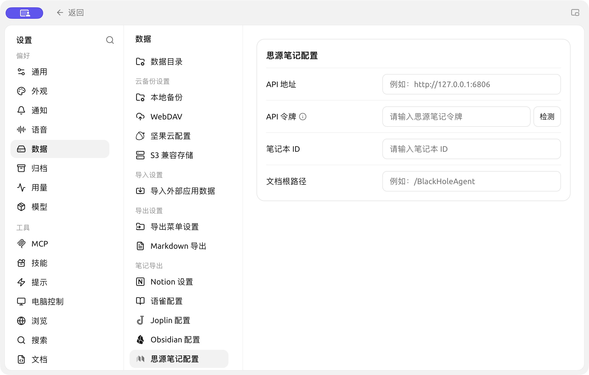Click the 工具 group label
Screen dimensions: 589x375
coord(23,228)
